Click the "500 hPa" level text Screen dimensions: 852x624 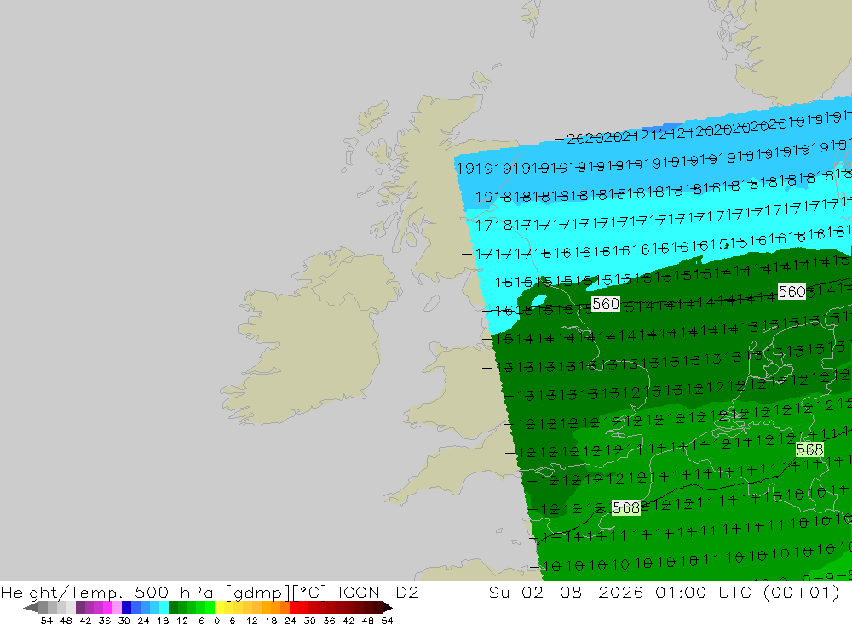(x=174, y=592)
